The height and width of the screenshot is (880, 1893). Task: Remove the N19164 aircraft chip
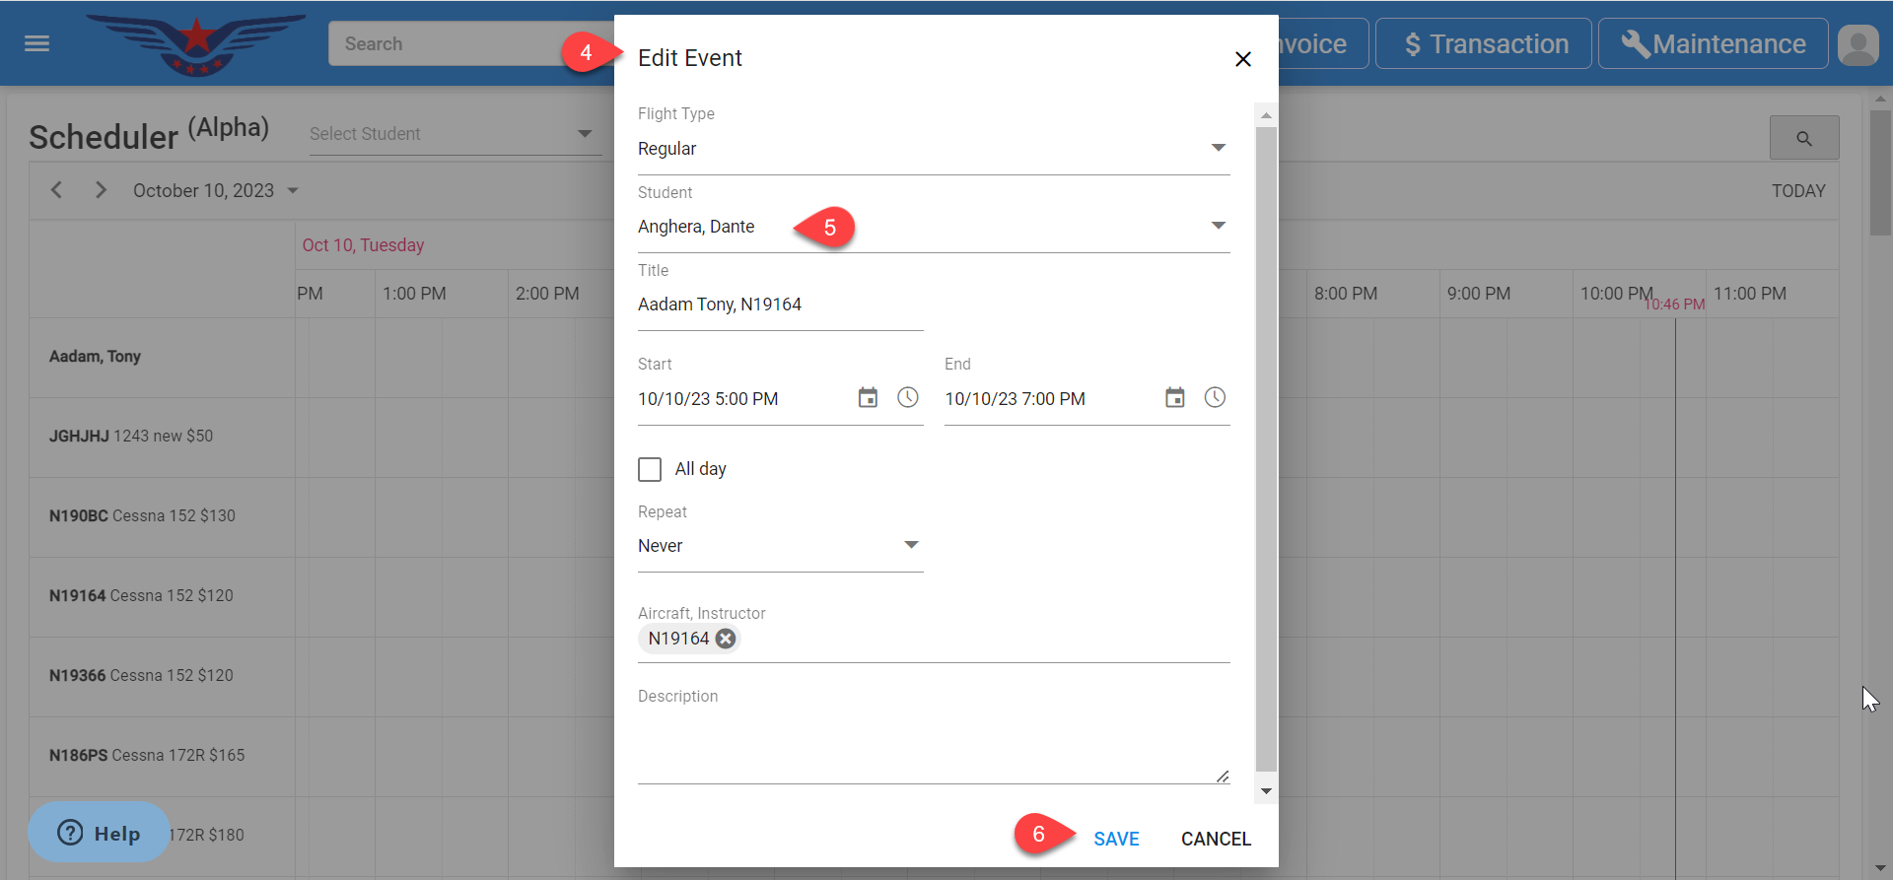(x=726, y=639)
